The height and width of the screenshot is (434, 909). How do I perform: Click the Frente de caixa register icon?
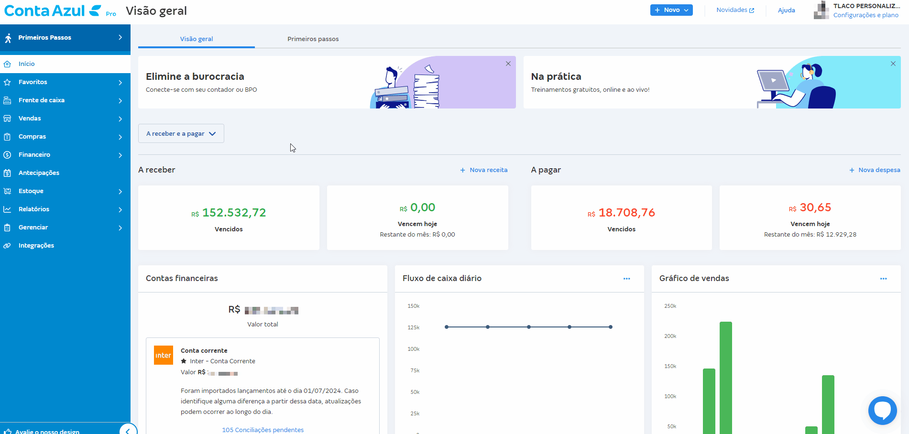tap(7, 100)
